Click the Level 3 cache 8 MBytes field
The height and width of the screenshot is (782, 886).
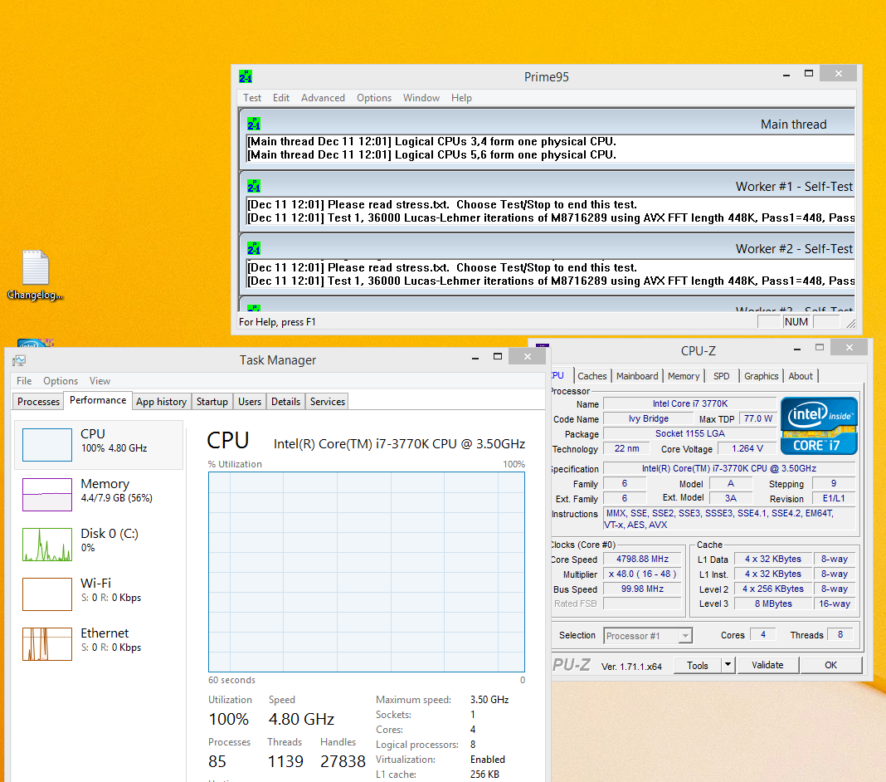(x=773, y=604)
